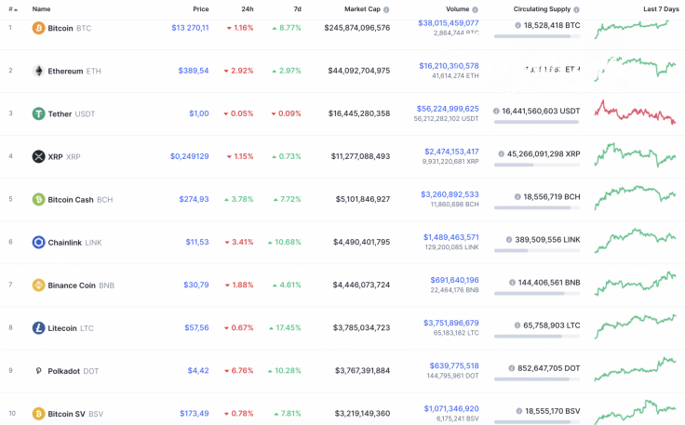Viewport: 685px width, 425px height.
Task: Click Bitcoin volume $38,015,459,077
Action: coord(449,23)
